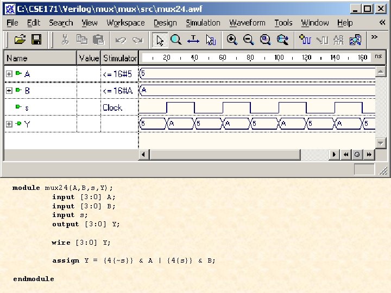Click the 20 ns mark on time ruler
391x293 pixels.
[x=167, y=58]
